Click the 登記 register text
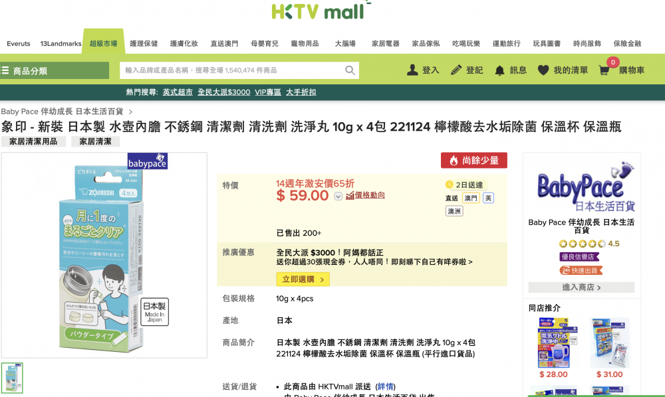Screen dimensions: 665x397 point(475,70)
